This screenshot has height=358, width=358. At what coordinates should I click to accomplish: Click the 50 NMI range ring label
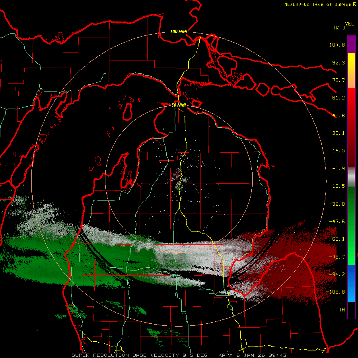click(179, 105)
